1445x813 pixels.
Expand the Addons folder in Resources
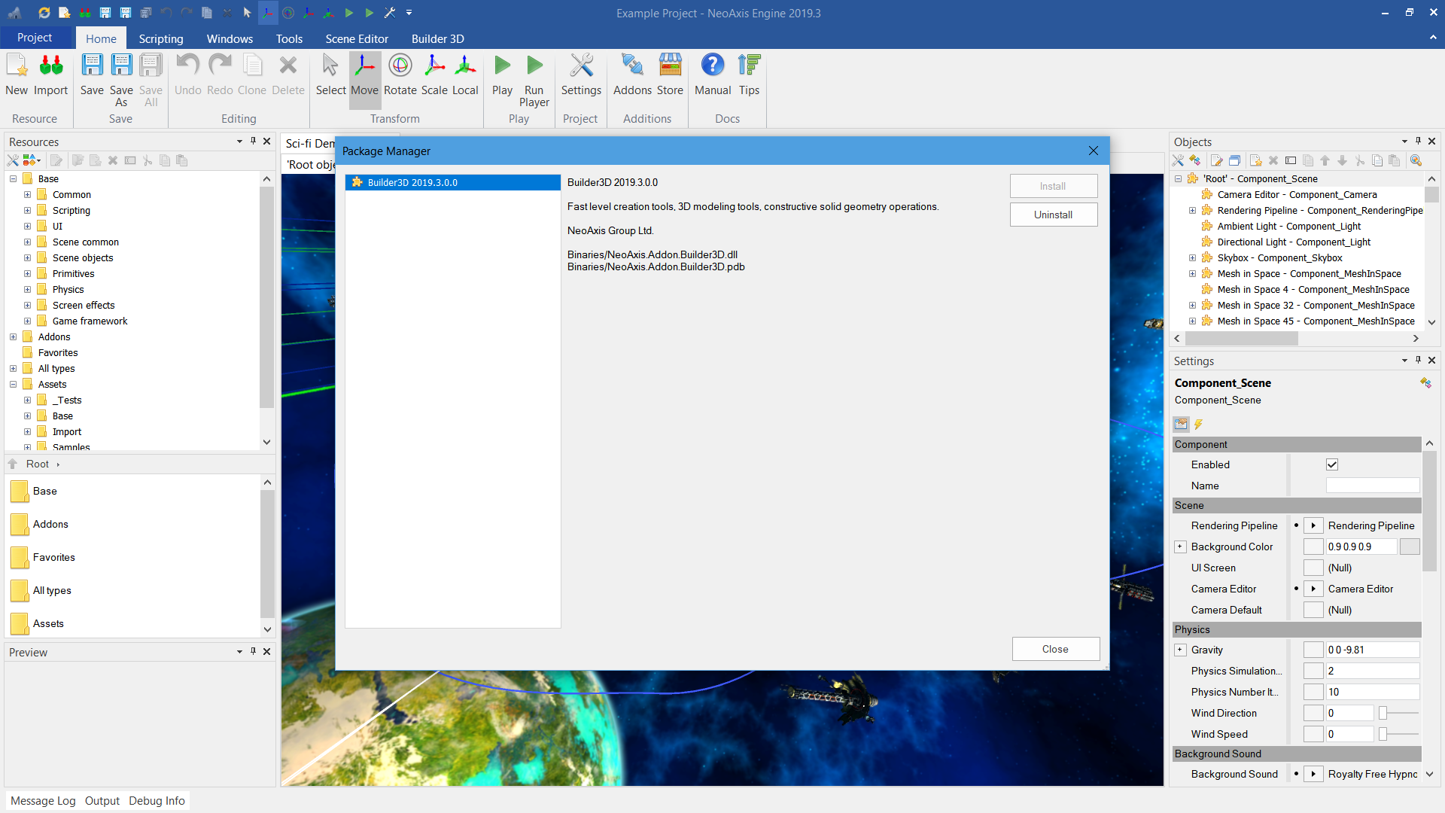14,336
